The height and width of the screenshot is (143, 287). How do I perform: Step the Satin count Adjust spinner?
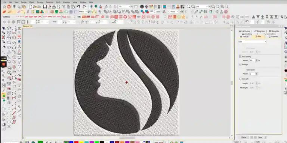point(256,74)
